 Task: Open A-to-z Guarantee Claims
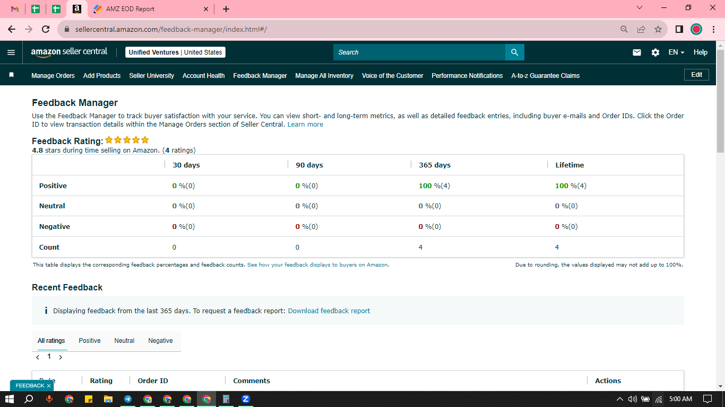click(546, 76)
